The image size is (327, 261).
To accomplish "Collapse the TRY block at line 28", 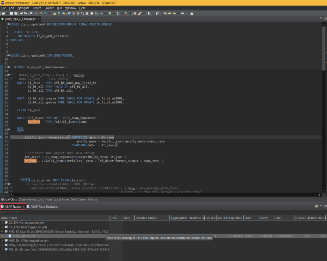I will click(x=9, y=130).
